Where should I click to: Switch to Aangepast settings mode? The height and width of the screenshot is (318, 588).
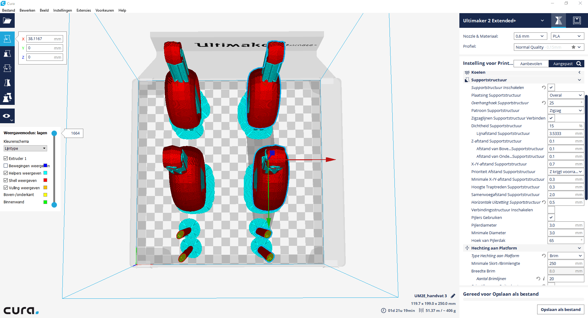[563, 64]
